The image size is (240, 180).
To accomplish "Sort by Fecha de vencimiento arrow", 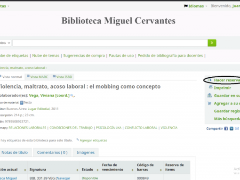I will click(132, 170).
